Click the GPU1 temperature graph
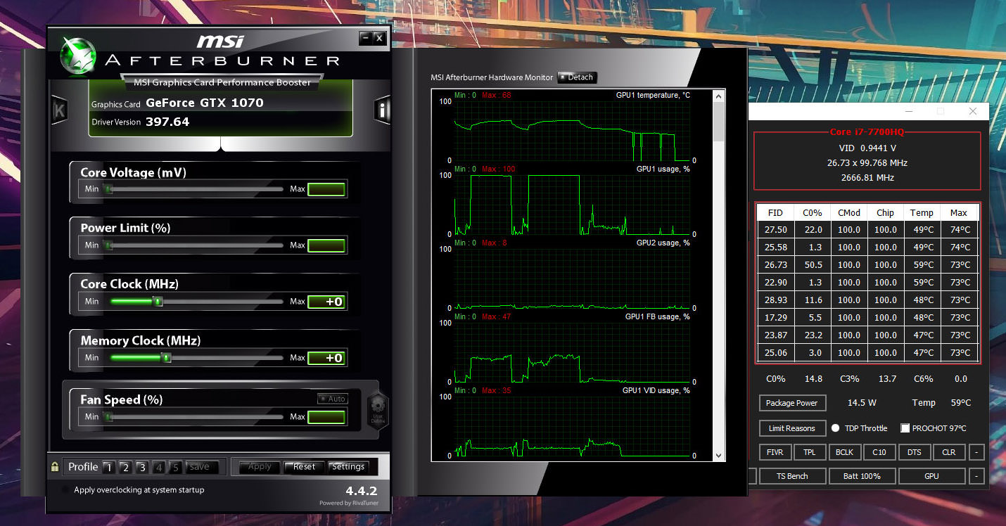Image resolution: width=1006 pixels, height=526 pixels. tap(571, 131)
